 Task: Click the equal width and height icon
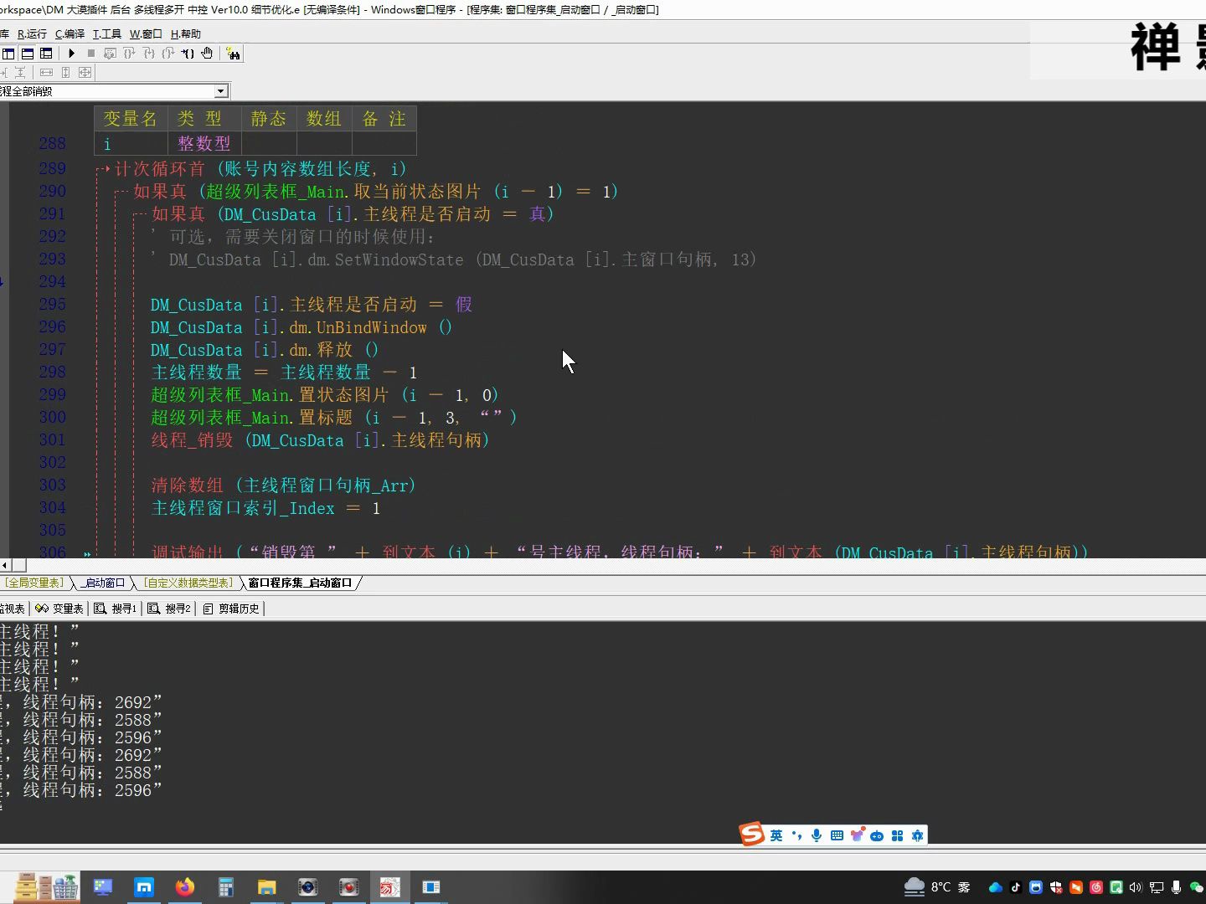point(85,73)
